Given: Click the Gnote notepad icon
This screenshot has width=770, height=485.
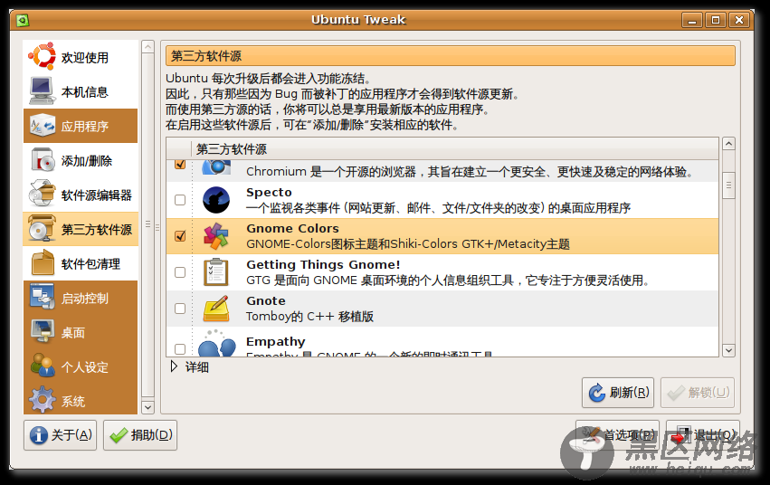Looking at the screenshot, I should tap(216, 309).
